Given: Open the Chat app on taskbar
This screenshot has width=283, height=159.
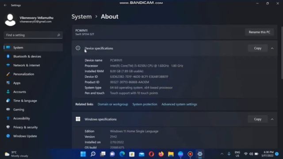Looking at the screenshot, I should pos(112,154).
